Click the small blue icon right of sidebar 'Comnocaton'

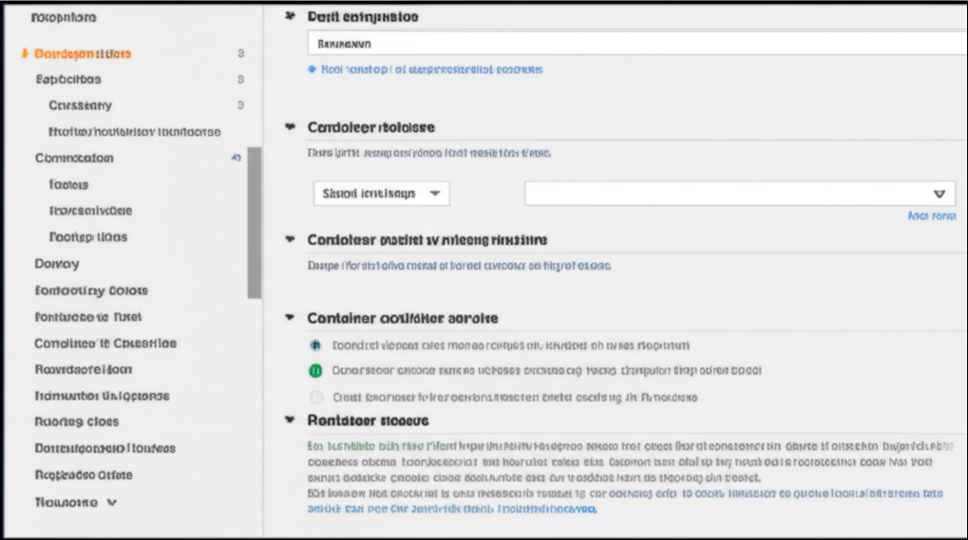pyautogui.click(x=237, y=158)
